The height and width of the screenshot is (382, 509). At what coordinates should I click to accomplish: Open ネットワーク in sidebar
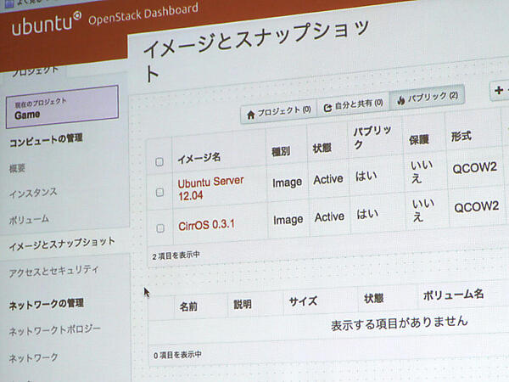[x=33, y=358]
